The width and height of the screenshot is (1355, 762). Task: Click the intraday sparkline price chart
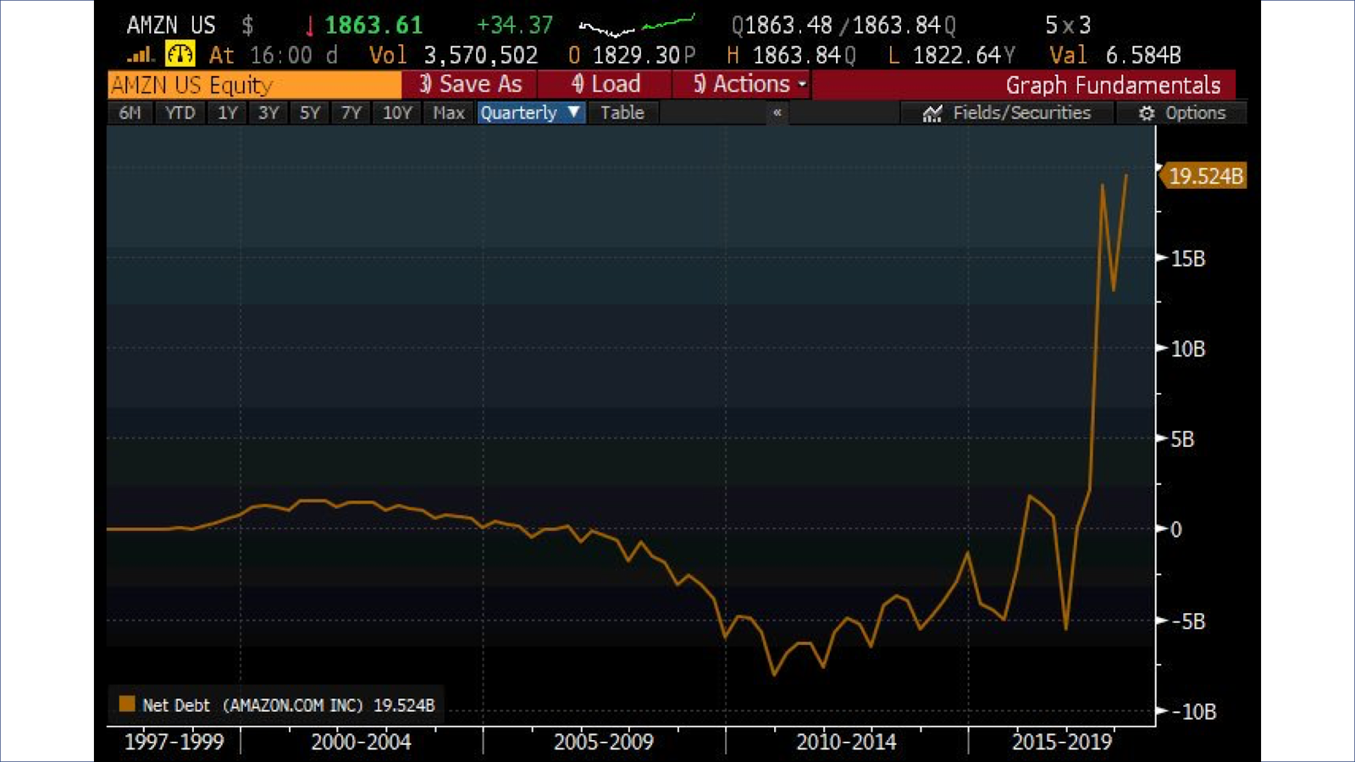tap(637, 26)
